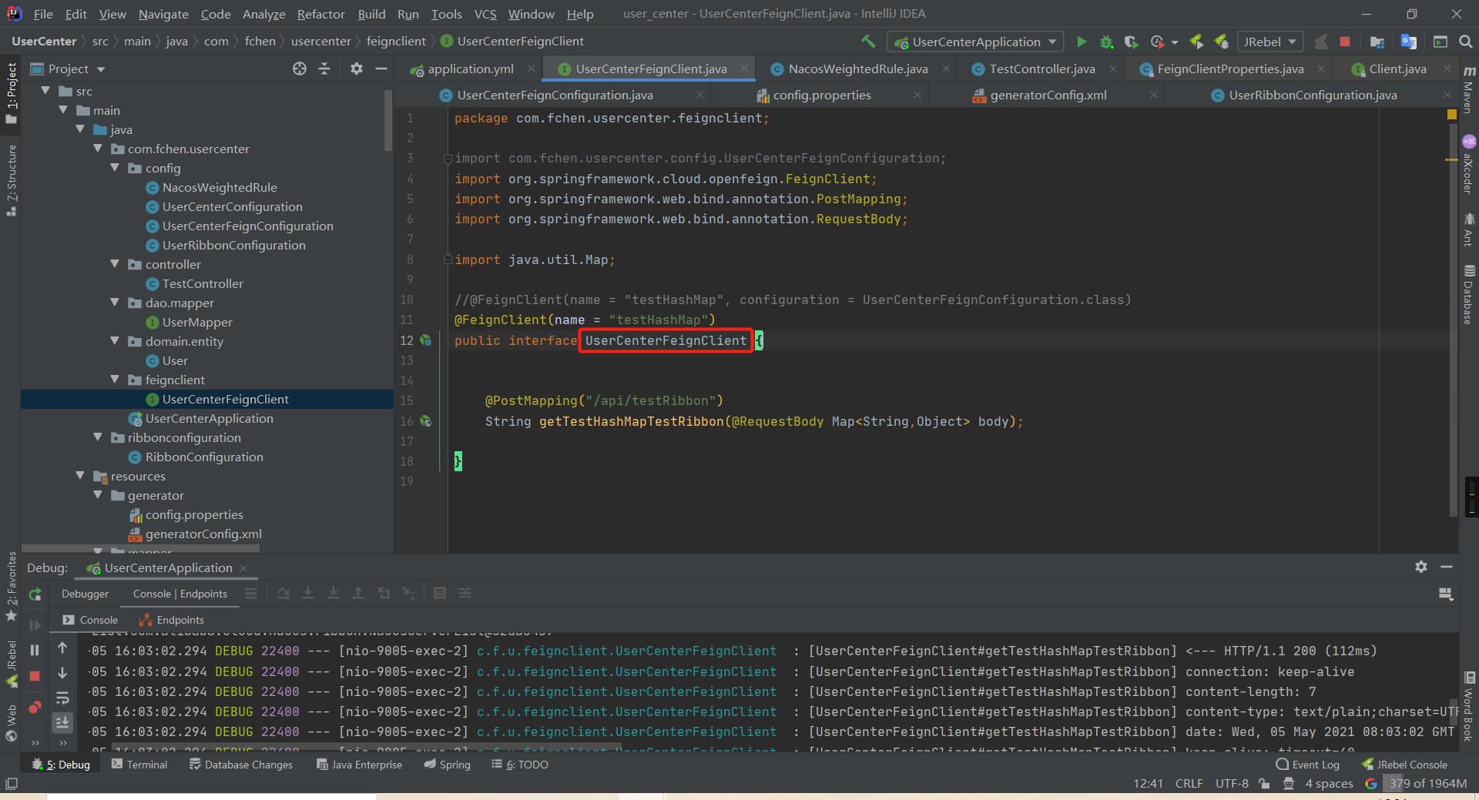
Task: Change CRLF line separator in status bar
Action: click(x=1189, y=784)
